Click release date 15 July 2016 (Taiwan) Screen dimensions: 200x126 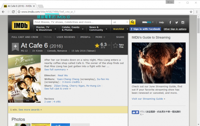(x=83, y=51)
